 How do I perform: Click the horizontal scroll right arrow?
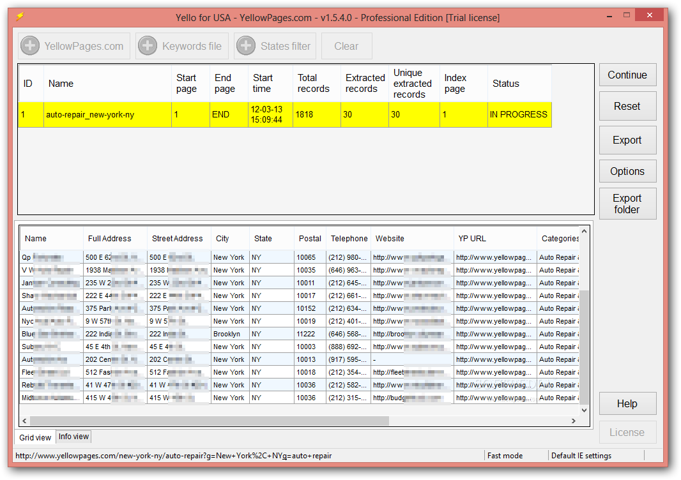point(574,421)
